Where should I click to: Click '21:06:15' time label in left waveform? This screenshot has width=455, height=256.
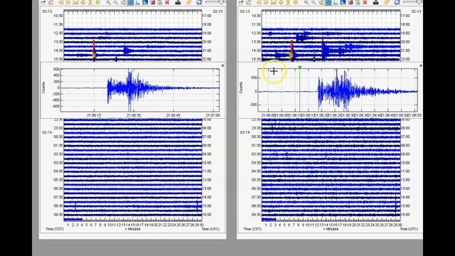pos(94,115)
